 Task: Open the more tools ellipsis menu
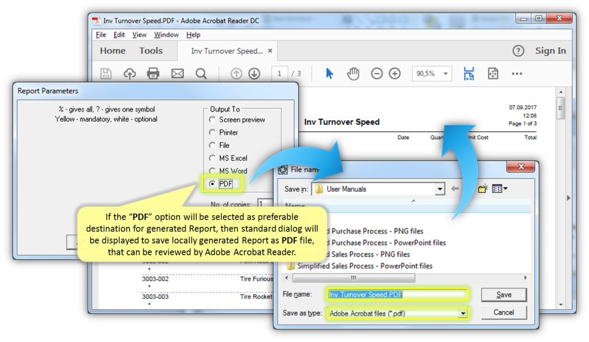[x=517, y=74]
